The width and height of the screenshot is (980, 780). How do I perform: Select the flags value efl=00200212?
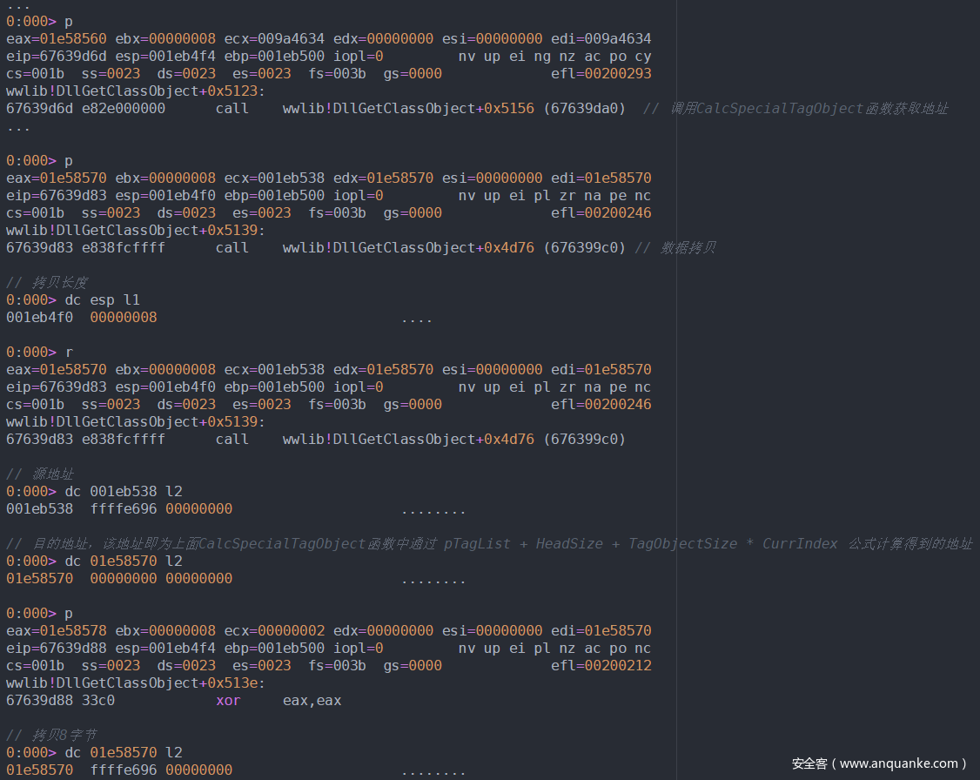(601, 666)
